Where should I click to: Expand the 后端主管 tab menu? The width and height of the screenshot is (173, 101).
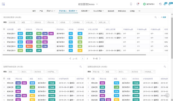point(85,11)
